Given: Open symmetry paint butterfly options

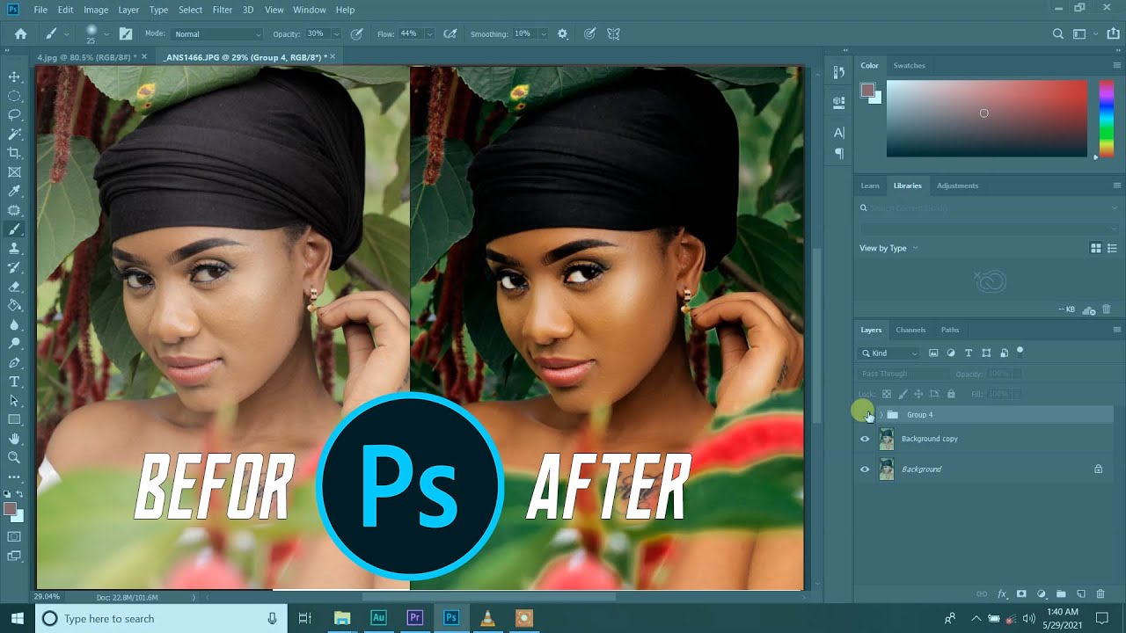Looking at the screenshot, I should pos(613,33).
